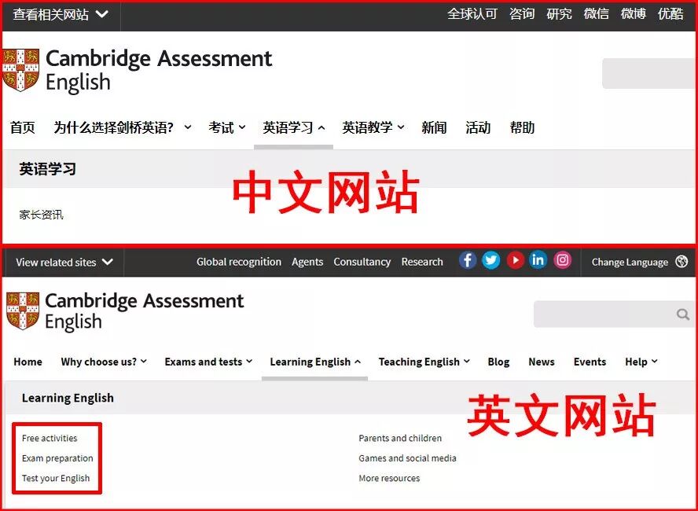Collapse the Learning English nav menu
The height and width of the screenshot is (511, 698).
tap(315, 362)
